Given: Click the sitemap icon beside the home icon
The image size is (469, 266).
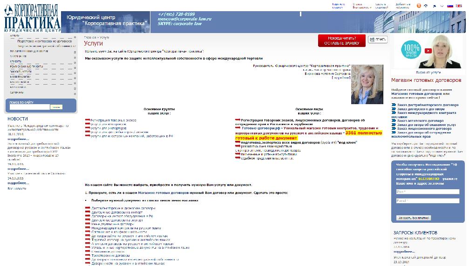Looking at the screenshot, I should tap(435, 6).
